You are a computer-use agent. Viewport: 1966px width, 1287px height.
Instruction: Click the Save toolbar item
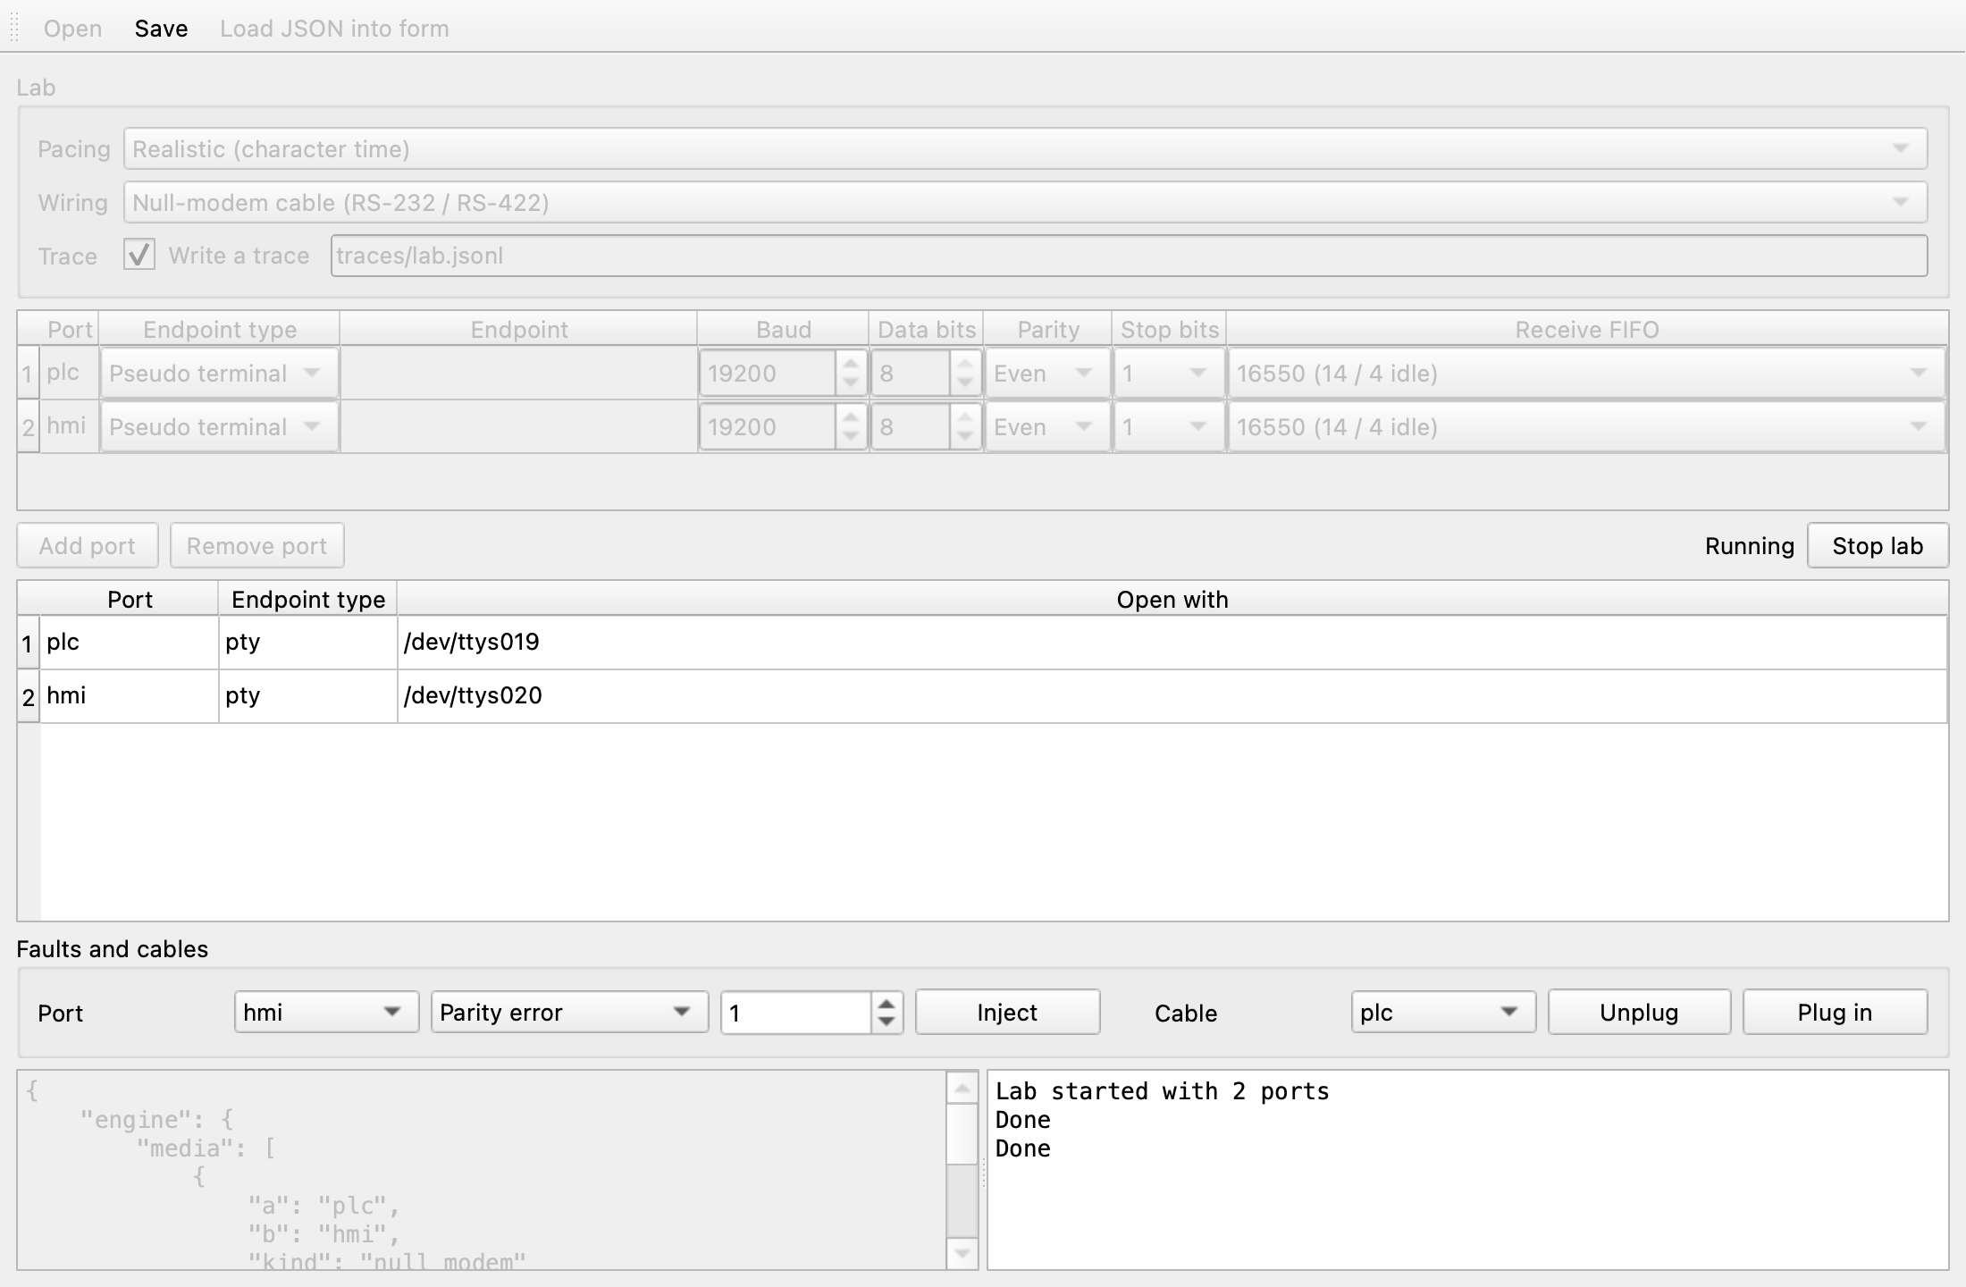click(161, 29)
